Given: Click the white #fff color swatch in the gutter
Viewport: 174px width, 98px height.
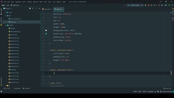Looking at the screenshot, I should (46, 30).
